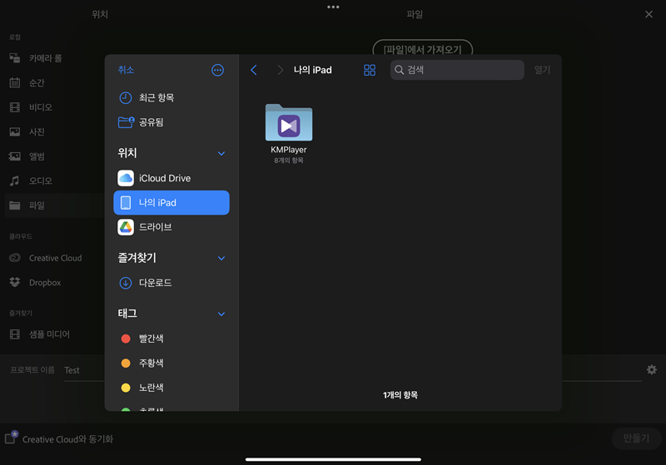The width and height of the screenshot is (666, 465).
Task: Click the 최근 항목 clock icon
Action: 126,98
